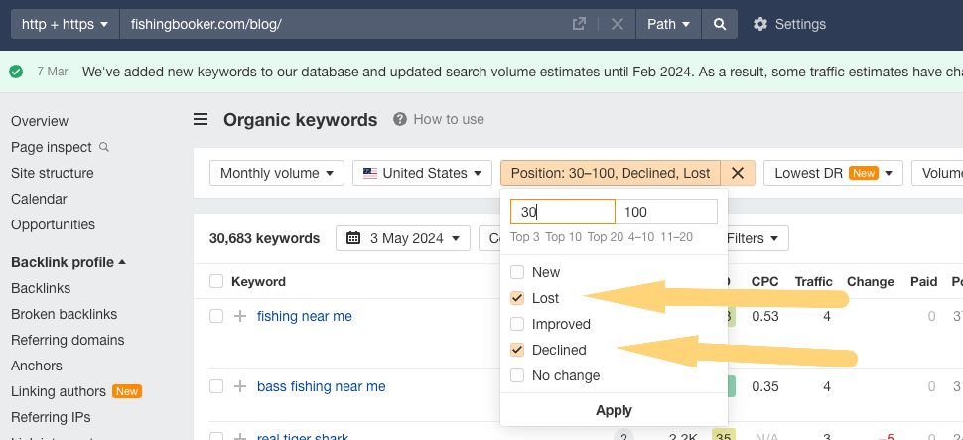Enable the New checkbox
The height and width of the screenshot is (440, 963).
pyautogui.click(x=516, y=272)
